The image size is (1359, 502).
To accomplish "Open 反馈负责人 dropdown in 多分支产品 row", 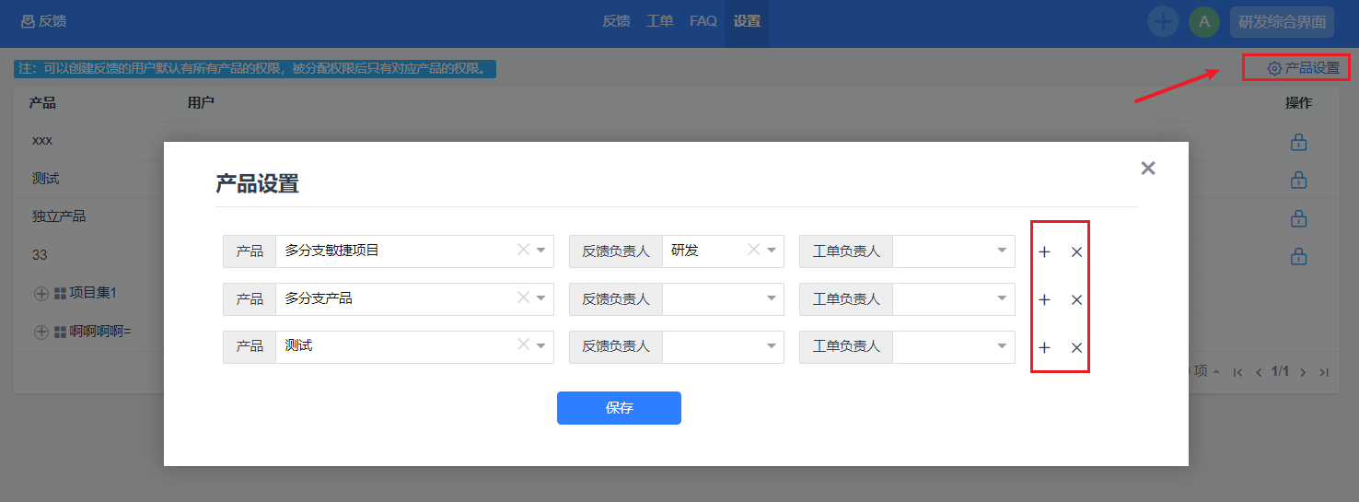I will click(x=772, y=298).
